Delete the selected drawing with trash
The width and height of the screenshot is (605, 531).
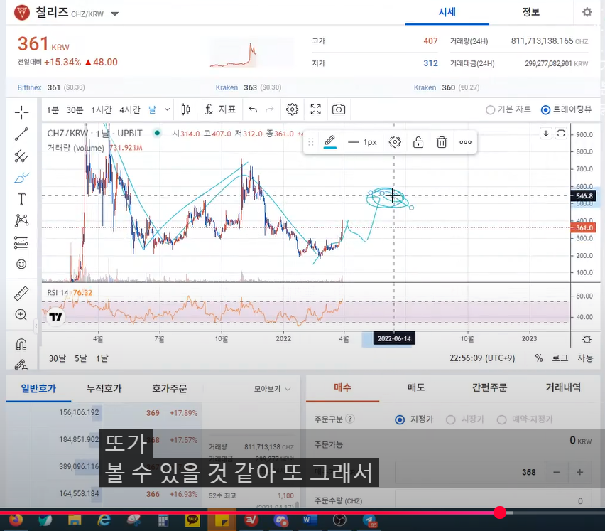pyautogui.click(x=442, y=142)
